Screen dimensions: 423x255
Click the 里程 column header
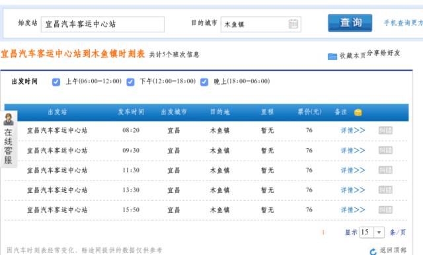pos(267,112)
